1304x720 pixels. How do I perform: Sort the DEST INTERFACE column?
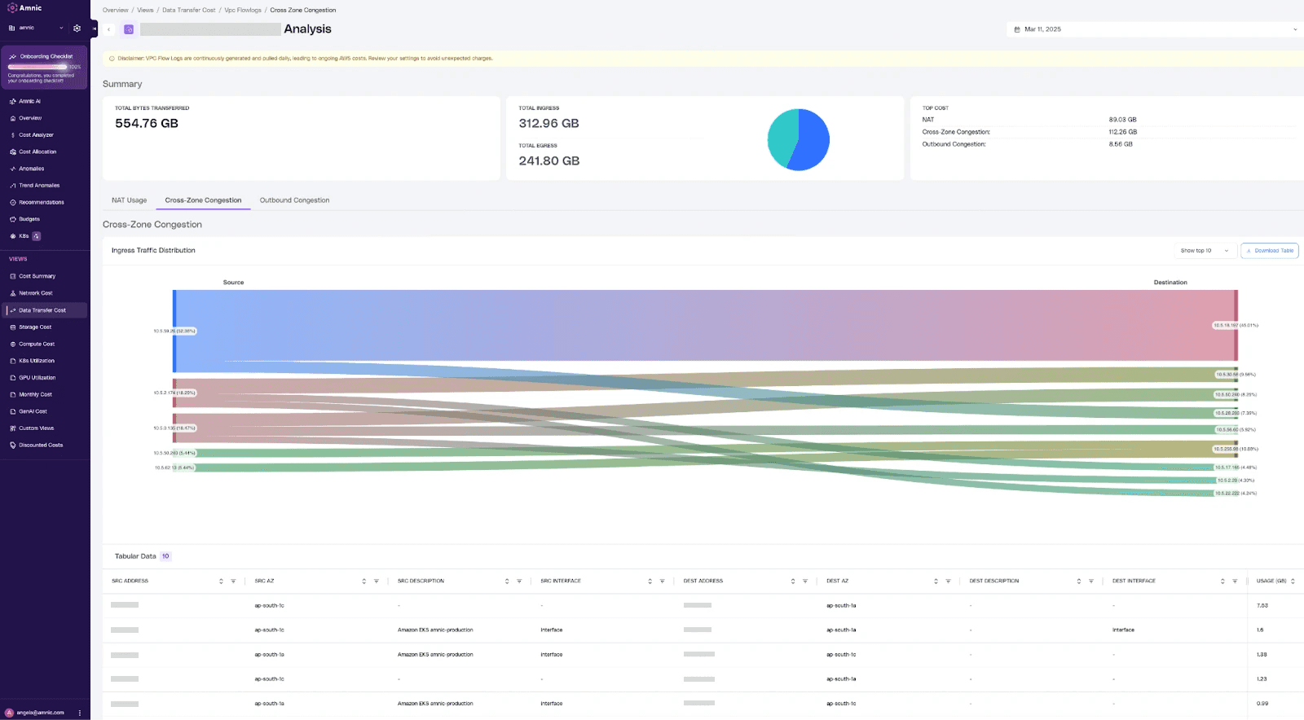(x=1222, y=582)
